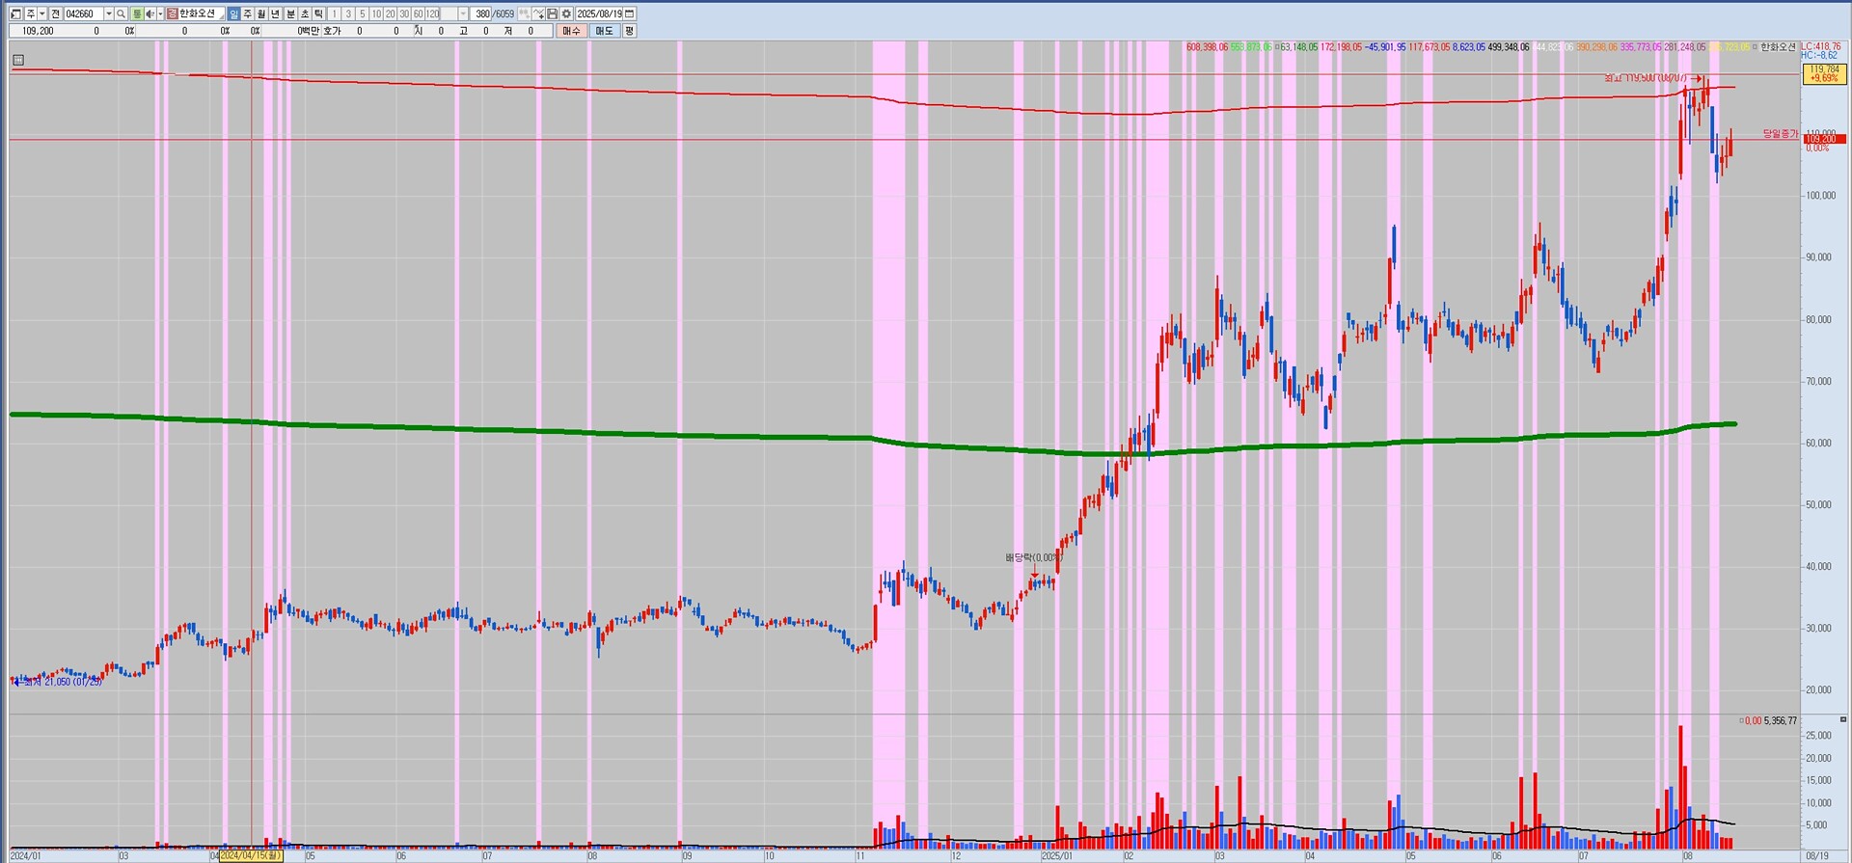This screenshot has width=1852, height=863.
Task: Select the 틱 tick chart period
Action: click(318, 13)
